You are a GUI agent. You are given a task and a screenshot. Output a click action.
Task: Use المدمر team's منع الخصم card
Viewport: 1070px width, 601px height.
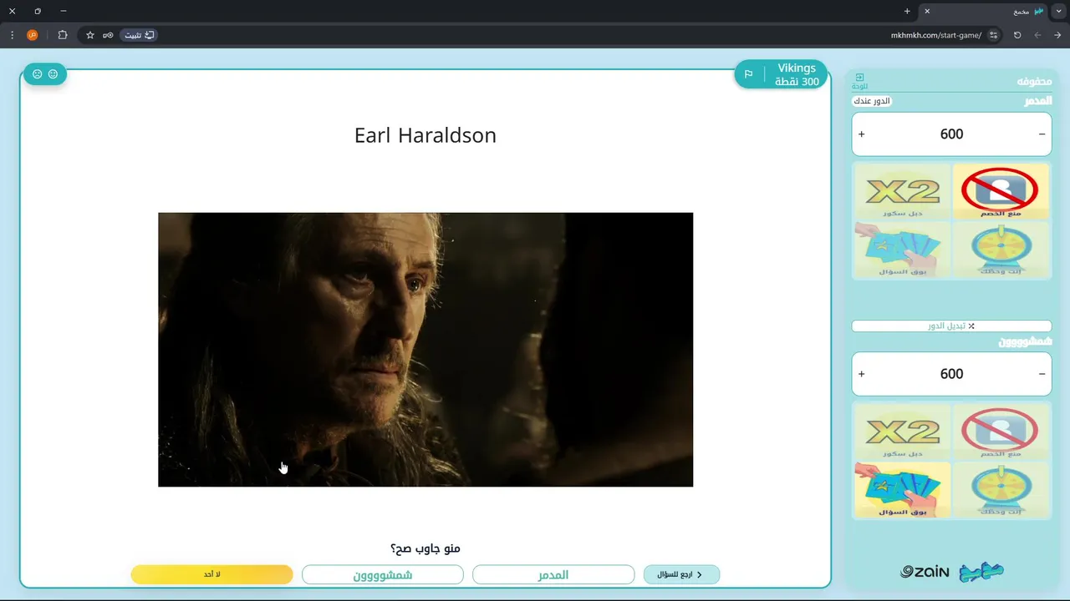pyautogui.click(x=1000, y=191)
